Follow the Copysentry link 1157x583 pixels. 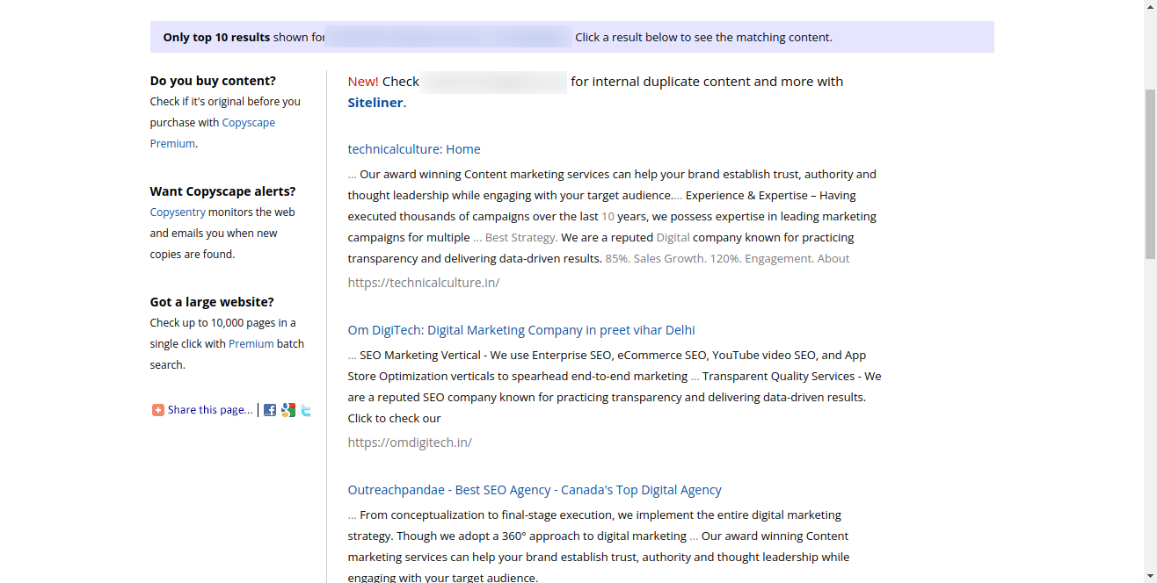[178, 212]
